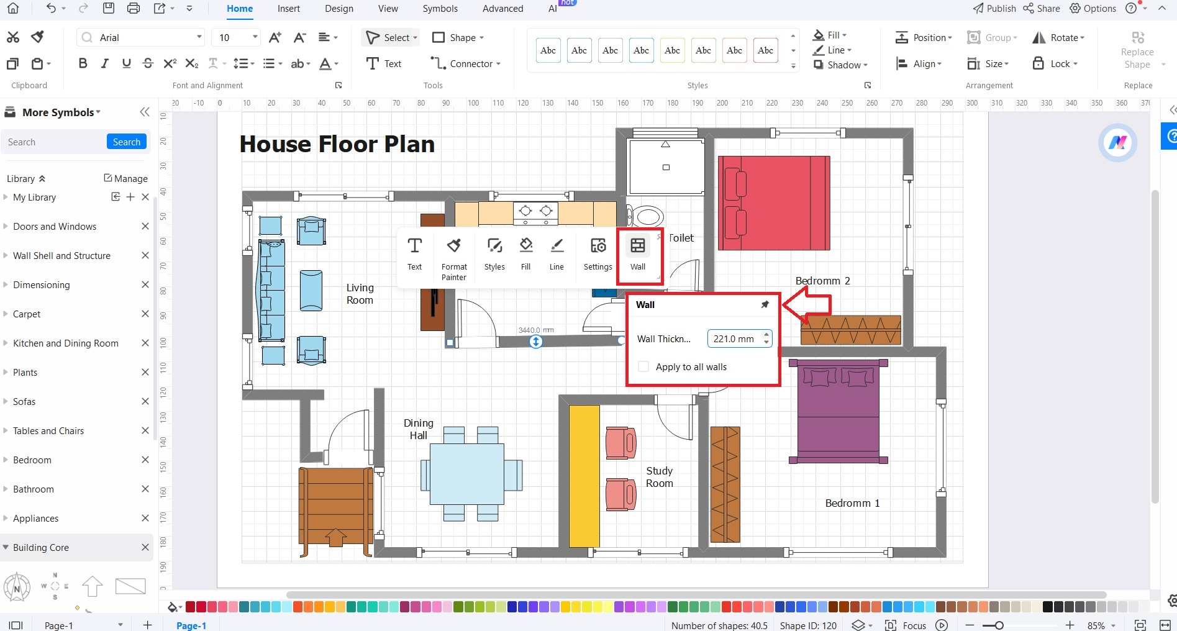Click the zoom slider handle
The width and height of the screenshot is (1177, 631).
tap(999, 625)
